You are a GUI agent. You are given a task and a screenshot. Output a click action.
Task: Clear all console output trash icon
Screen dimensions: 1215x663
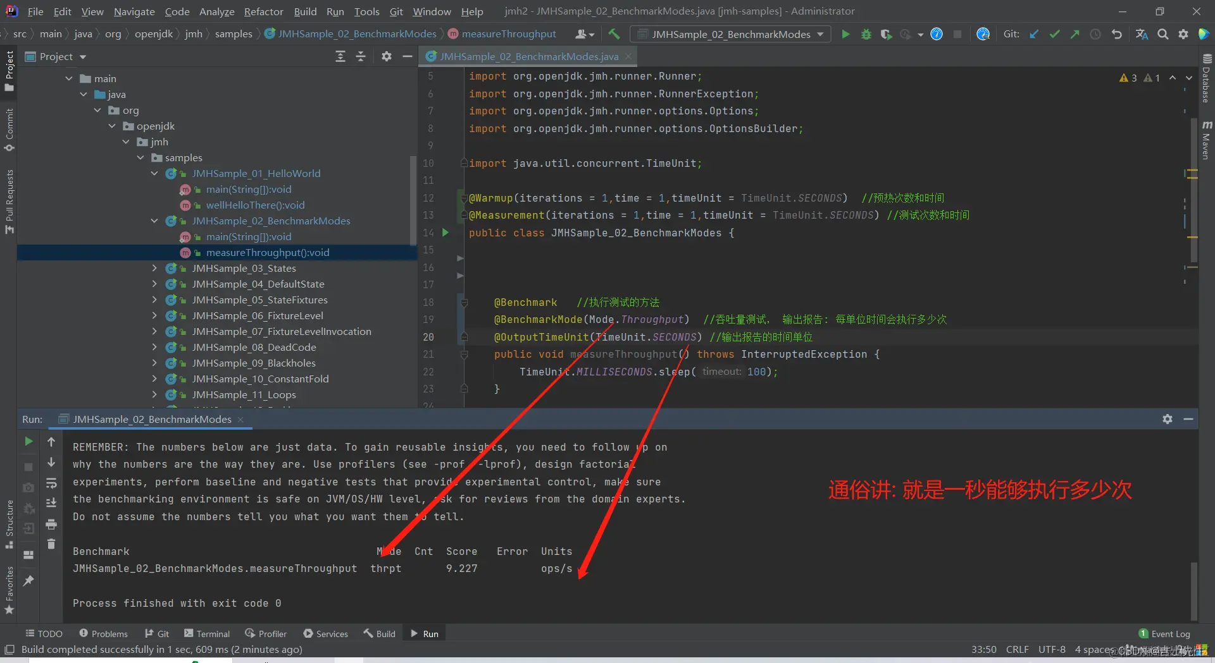pyautogui.click(x=51, y=544)
